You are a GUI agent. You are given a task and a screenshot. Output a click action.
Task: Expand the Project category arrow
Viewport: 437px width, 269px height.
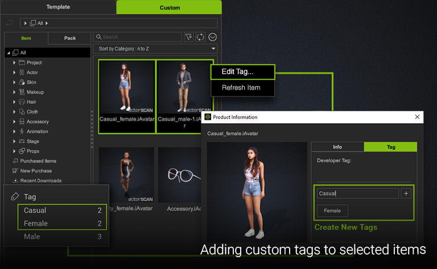coord(14,62)
